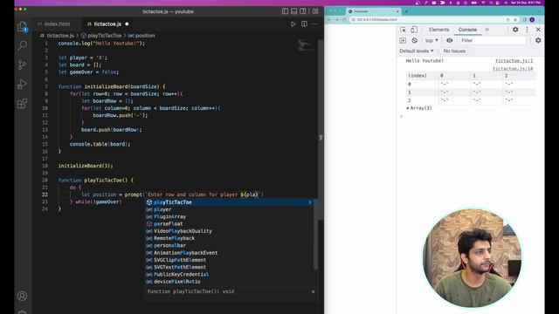Open the Default levels dropdown
The height and width of the screenshot is (314, 559).
(x=416, y=51)
